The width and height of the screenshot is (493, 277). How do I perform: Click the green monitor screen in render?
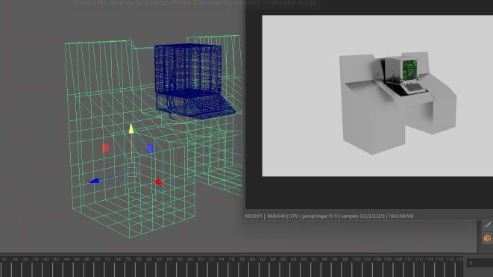409,70
